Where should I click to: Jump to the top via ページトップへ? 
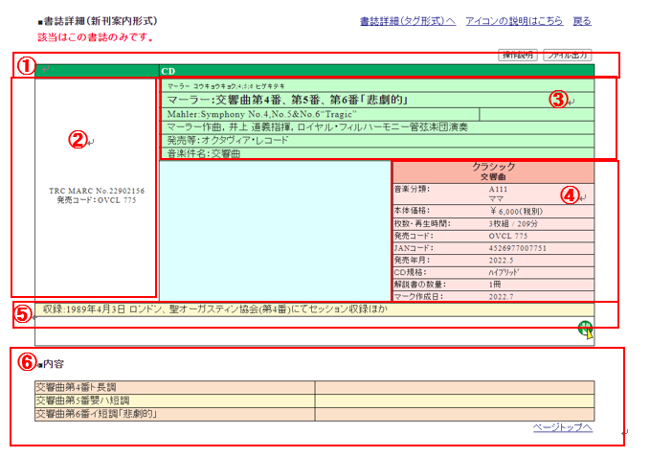pos(562,427)
